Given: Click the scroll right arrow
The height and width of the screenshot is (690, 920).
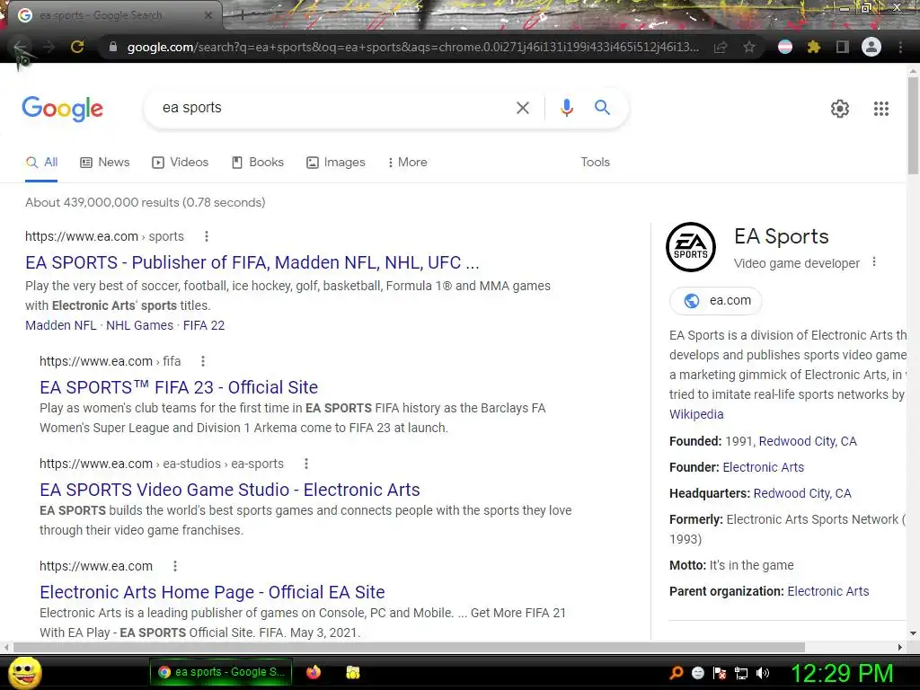Looking at the screenshot, I should [x=900, y=647].
